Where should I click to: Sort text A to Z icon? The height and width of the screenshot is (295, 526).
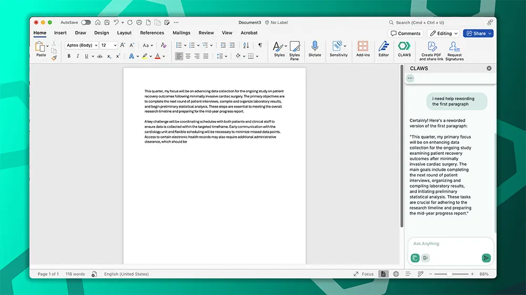[x=246, y=45]
